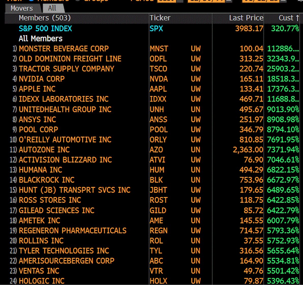Click the TSCO ticker cell
Image resolution: width=303 pixels, height=285 pixels.
tap(158, 69)
